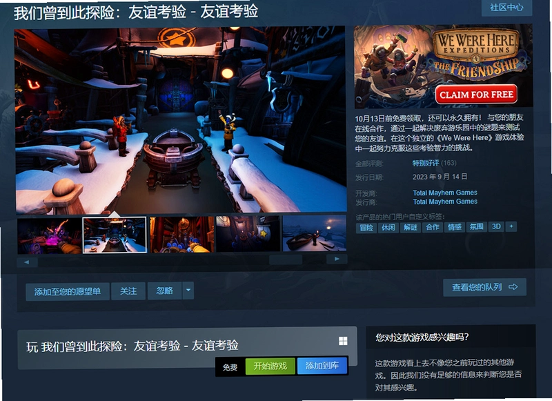Open publisher Total Mayhem Games link
552x401 pixels.
pos(445,202)
